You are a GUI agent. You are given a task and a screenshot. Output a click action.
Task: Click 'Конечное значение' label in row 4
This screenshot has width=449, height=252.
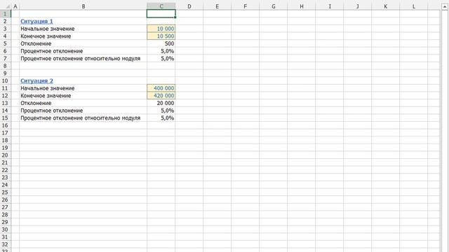[46, 36]
